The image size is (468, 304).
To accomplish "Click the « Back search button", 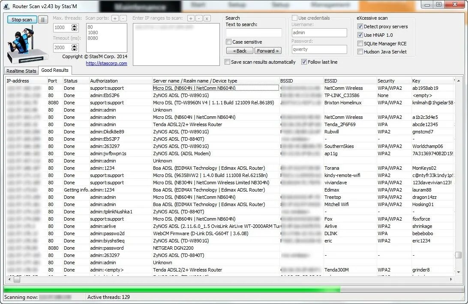I will pos(240,51).
